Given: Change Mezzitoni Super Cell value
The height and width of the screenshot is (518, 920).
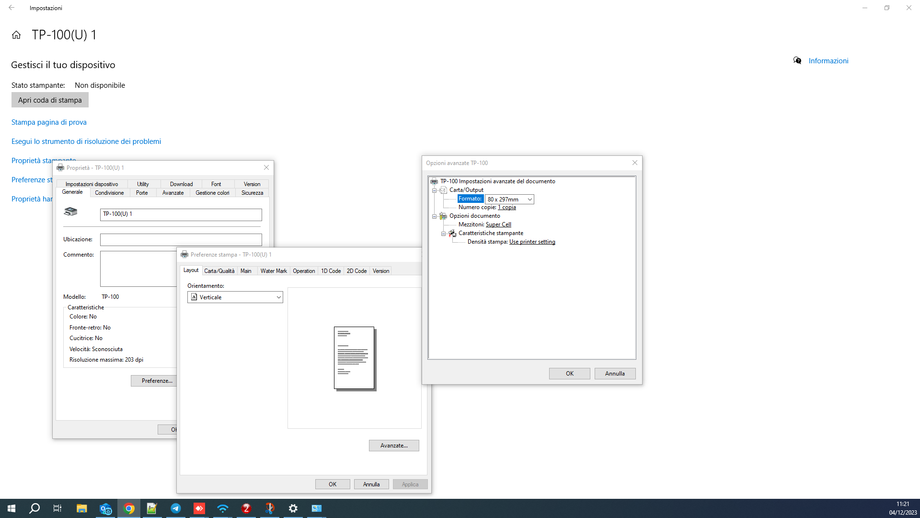Looking at the screenshot, I should [498, 224].
